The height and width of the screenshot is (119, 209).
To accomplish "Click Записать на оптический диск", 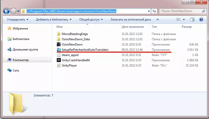I will (131, 19).
